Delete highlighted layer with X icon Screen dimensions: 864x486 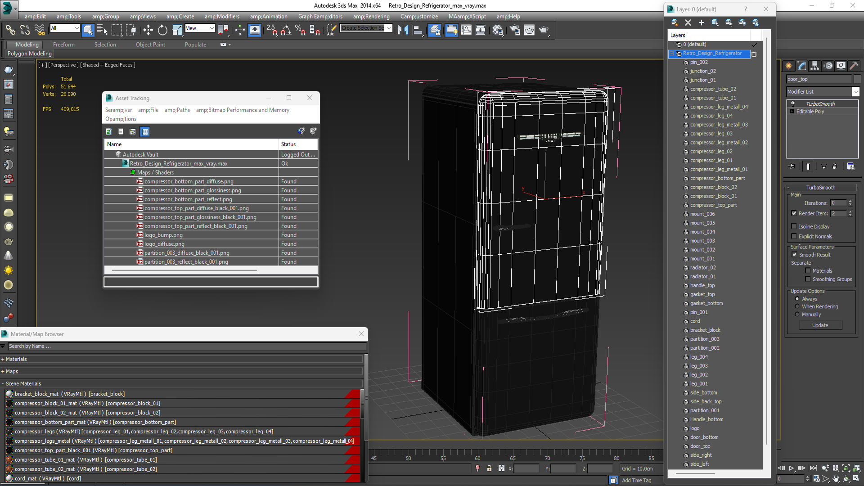(688, 22)
